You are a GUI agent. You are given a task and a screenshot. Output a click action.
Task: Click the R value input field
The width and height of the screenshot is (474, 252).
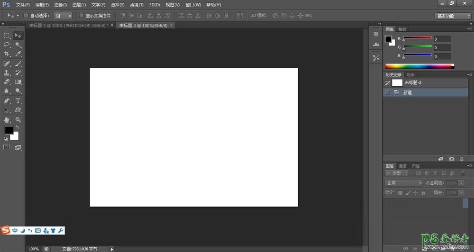[441, 39]
